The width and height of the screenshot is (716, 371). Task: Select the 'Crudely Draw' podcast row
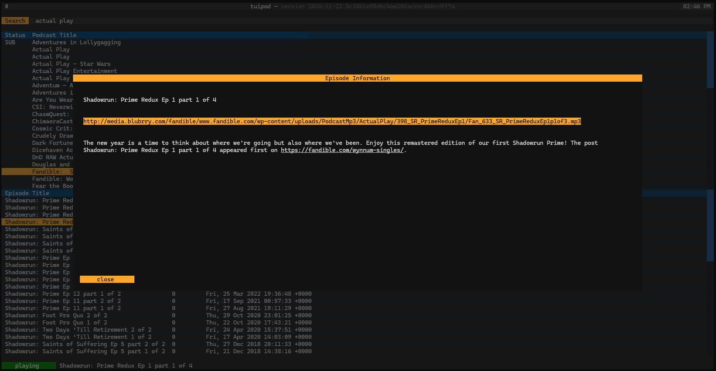pos(52,136)
